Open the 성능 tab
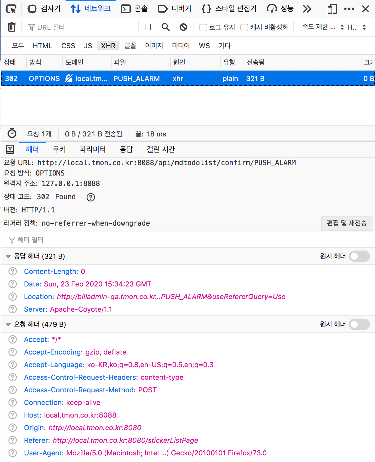Image resolution: width=375 pixels, height=462 pixels. 280,9
